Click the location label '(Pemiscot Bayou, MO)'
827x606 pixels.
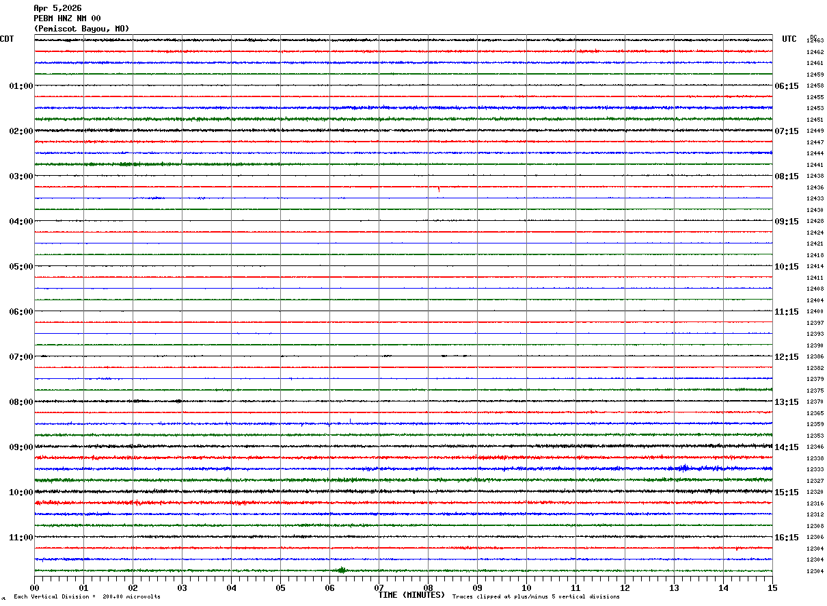click(x=81, y=29)
